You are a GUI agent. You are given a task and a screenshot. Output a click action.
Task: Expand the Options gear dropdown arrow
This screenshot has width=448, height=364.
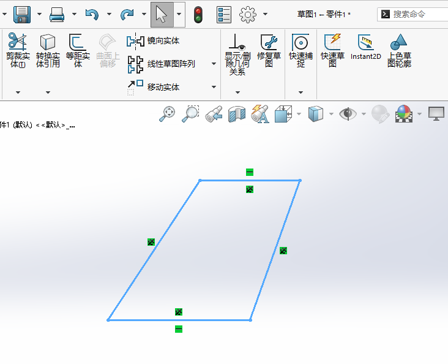pos(265,13)
